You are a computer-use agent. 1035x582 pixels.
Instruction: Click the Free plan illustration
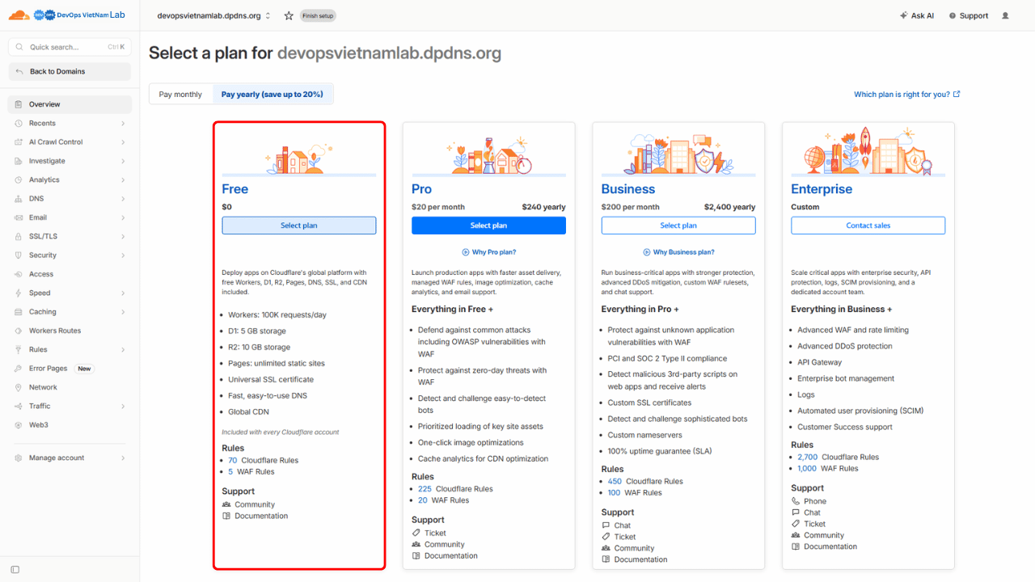pos(299,159)
